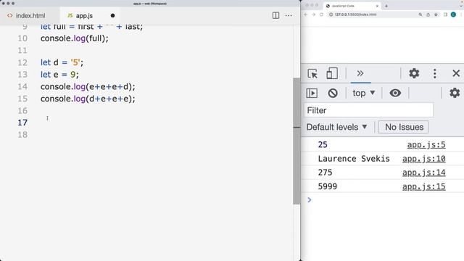The image size is (464, 261).
Task: Place cursor on line 17
Action: [x=166, y=123]
